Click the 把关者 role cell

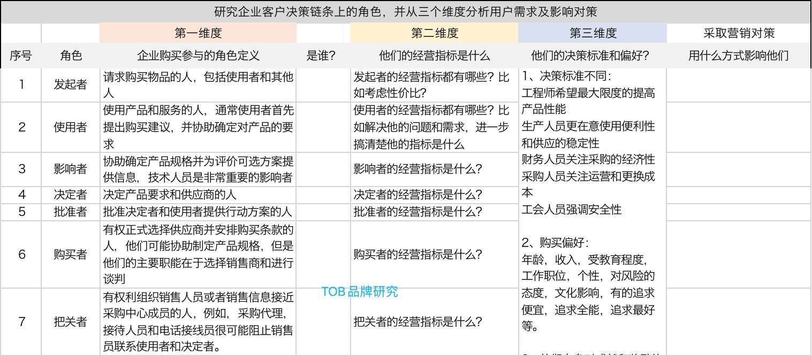[x=71, y=322]
